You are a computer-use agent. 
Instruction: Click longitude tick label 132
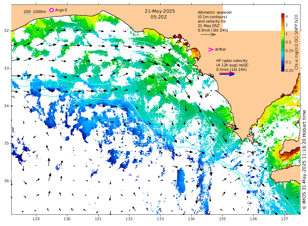click(x=129, y=219)
